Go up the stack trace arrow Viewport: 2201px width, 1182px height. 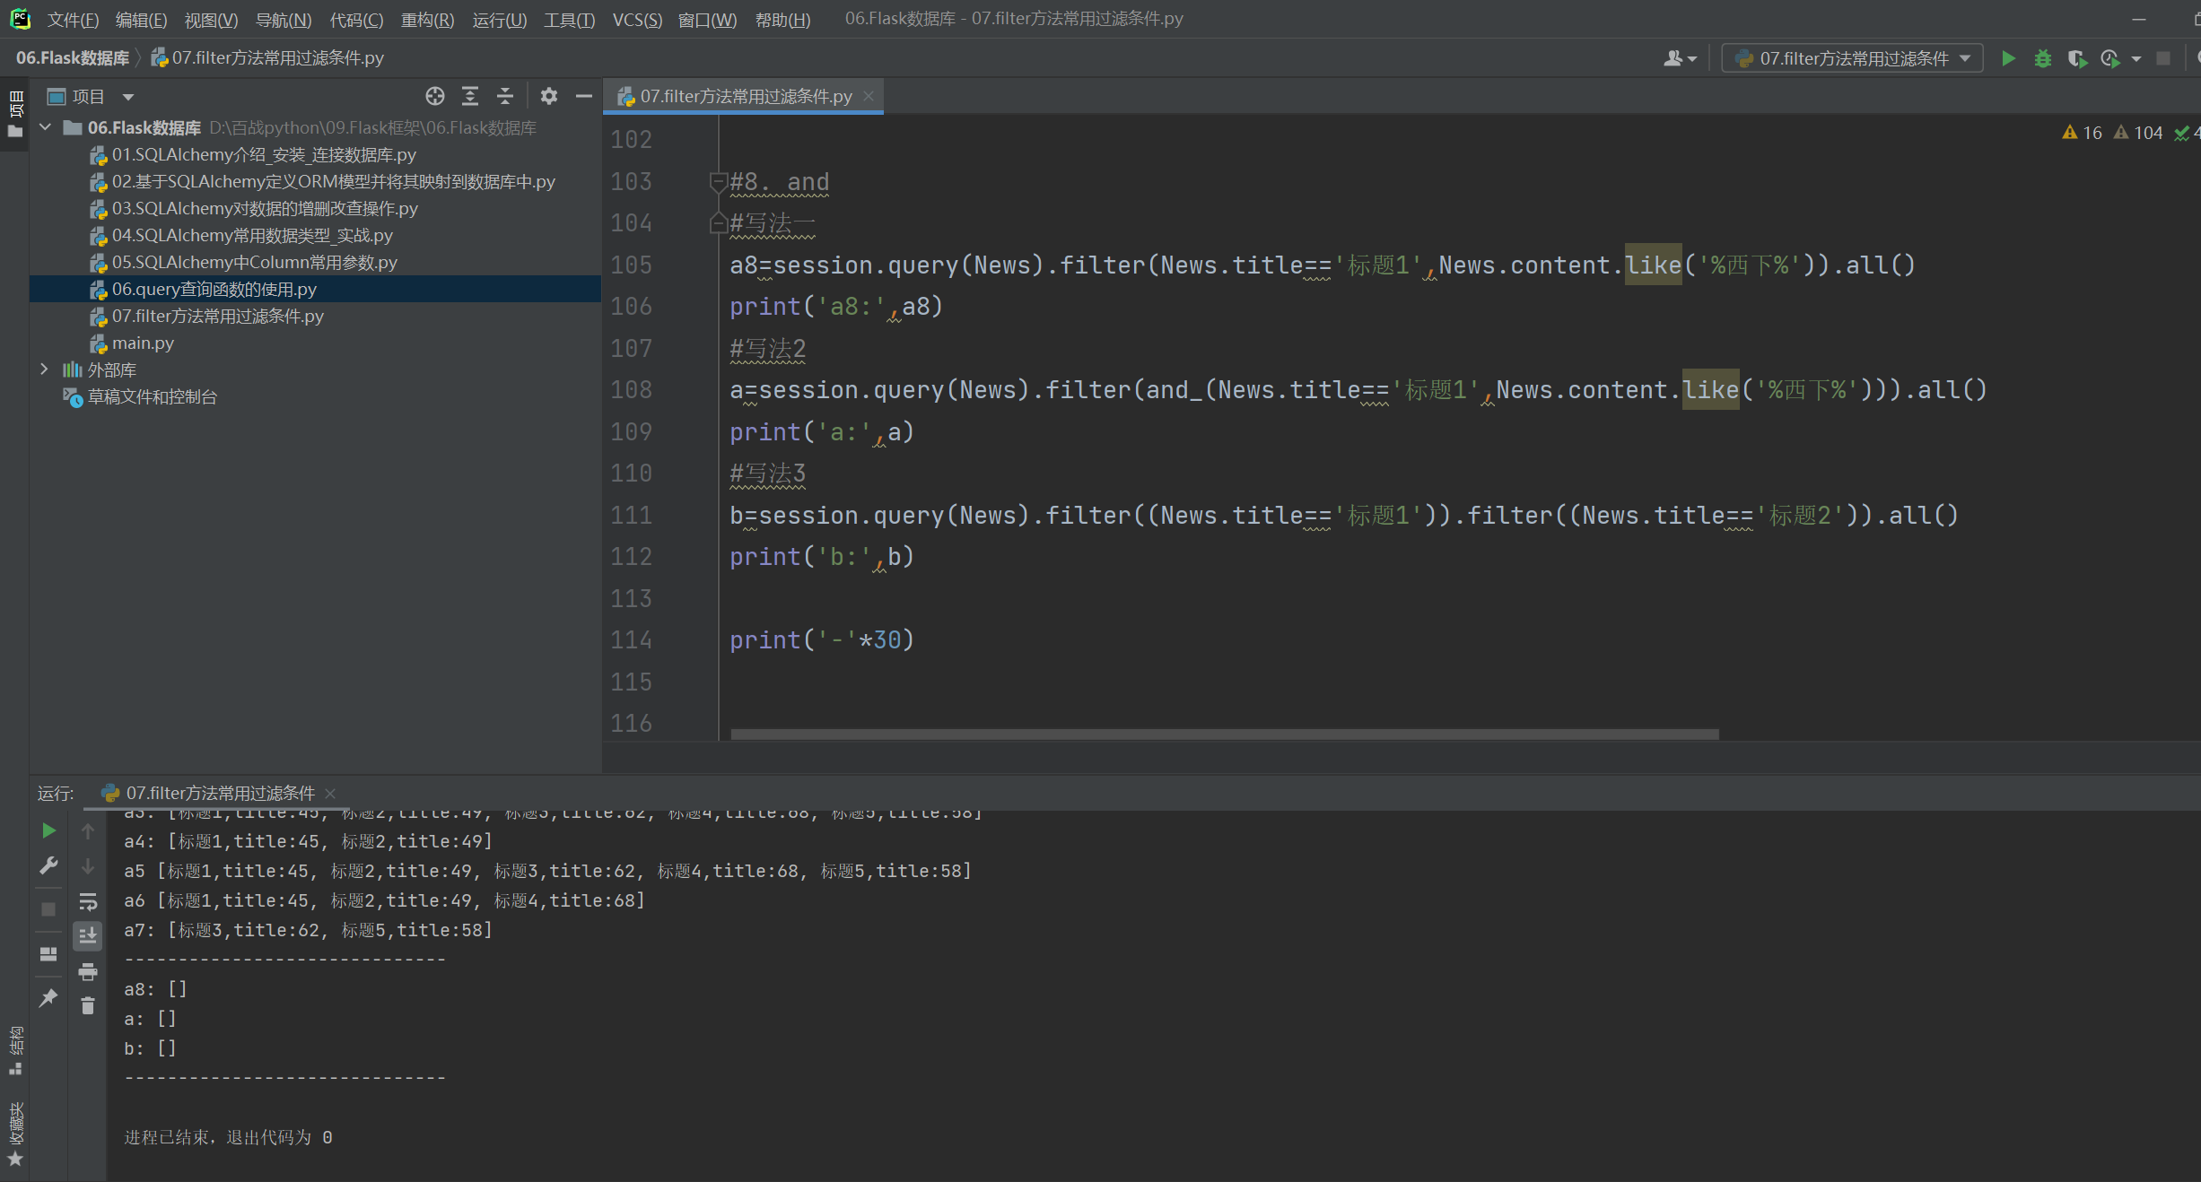point(88,830)
